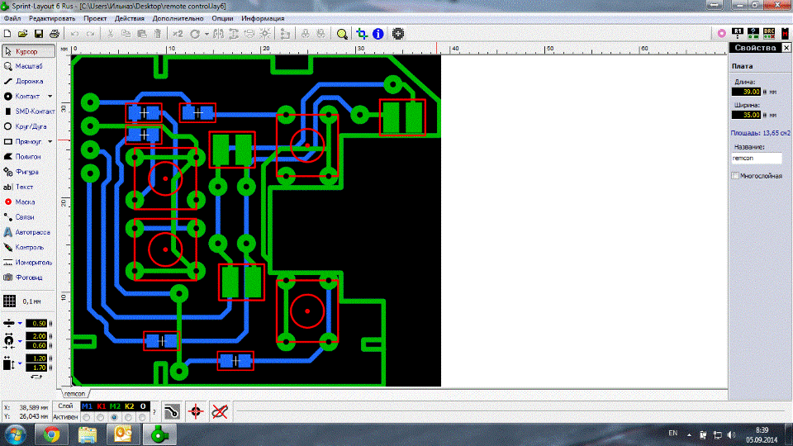The image size is (793, 446).
Task: Open the zoom magnifier in the toolbar
Action: click(x=342, y=34)
